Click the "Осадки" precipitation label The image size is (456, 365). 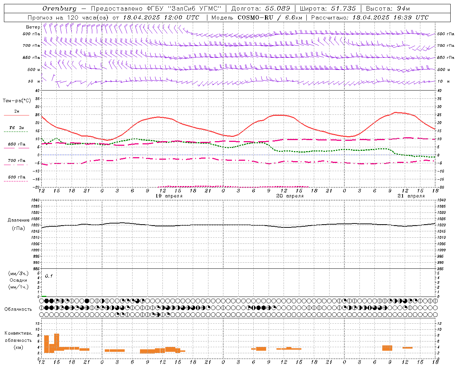[18, 280]
